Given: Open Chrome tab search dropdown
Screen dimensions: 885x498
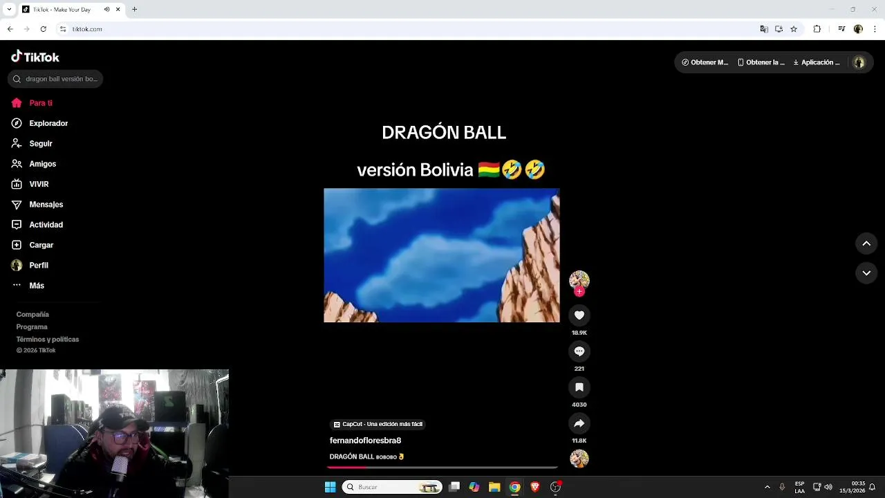Looking at the screenshot, I should coord(8,10).
